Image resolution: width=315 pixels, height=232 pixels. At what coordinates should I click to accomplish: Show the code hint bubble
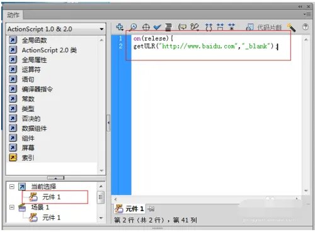pos(182,27)
